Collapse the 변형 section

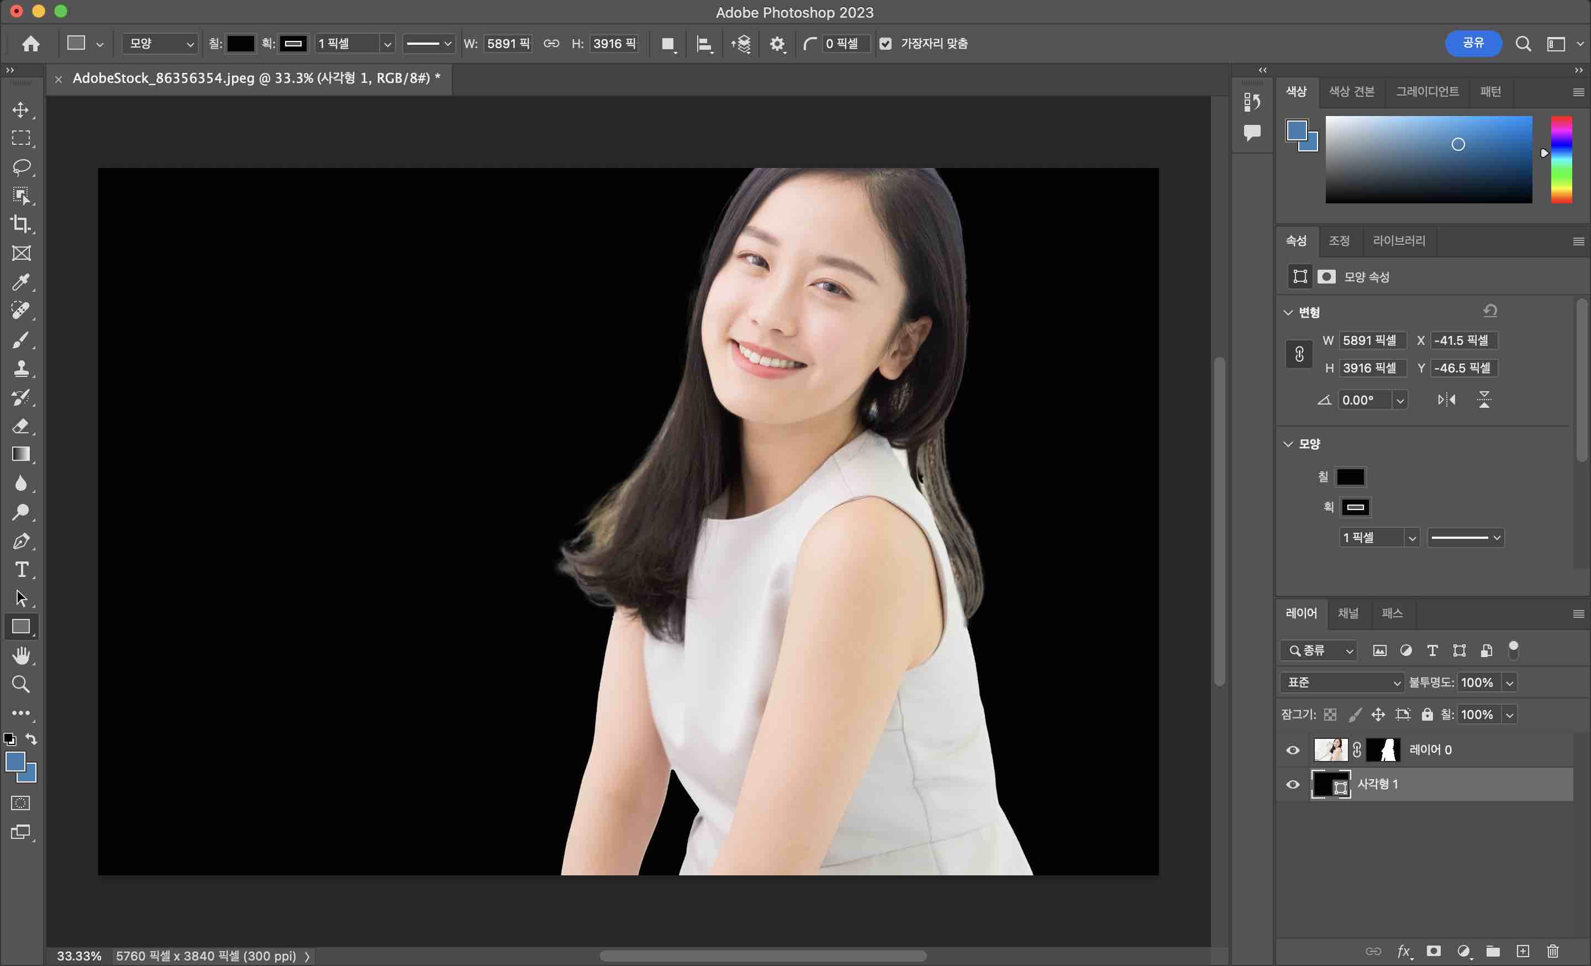click(1288, 313)
